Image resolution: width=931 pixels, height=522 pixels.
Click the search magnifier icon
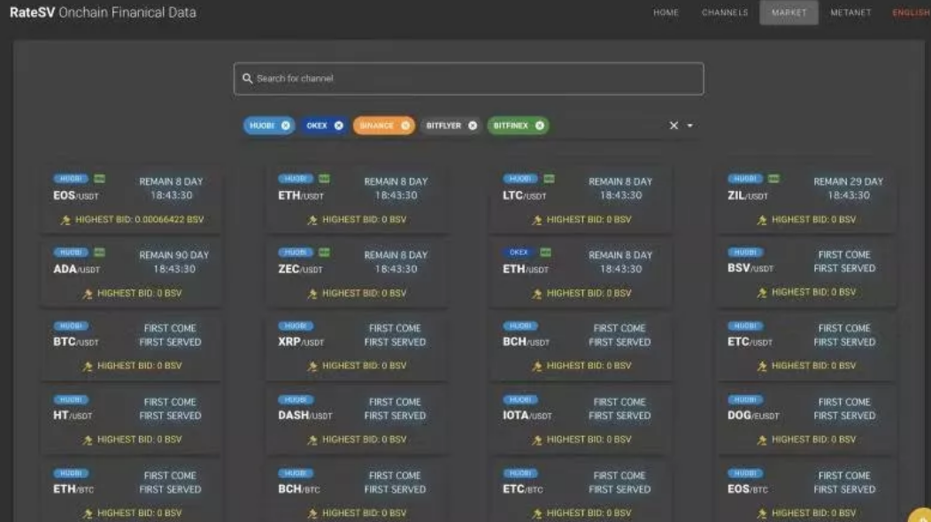tap(247, 79)
